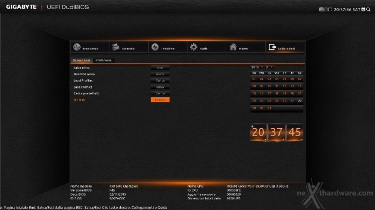Select the Save Profiles row label

(83, 87)
